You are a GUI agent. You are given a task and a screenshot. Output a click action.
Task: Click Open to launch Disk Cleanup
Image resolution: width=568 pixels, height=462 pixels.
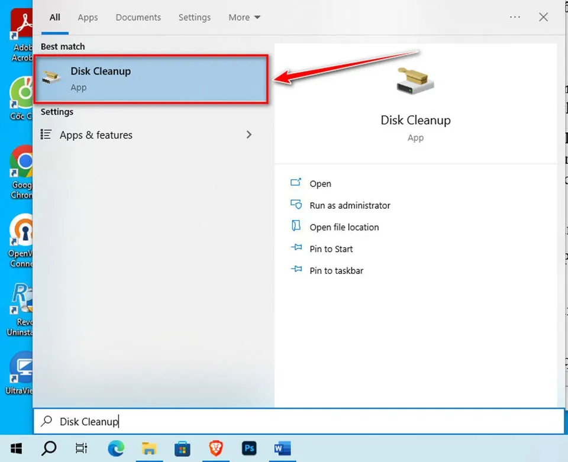click(320, 183)
